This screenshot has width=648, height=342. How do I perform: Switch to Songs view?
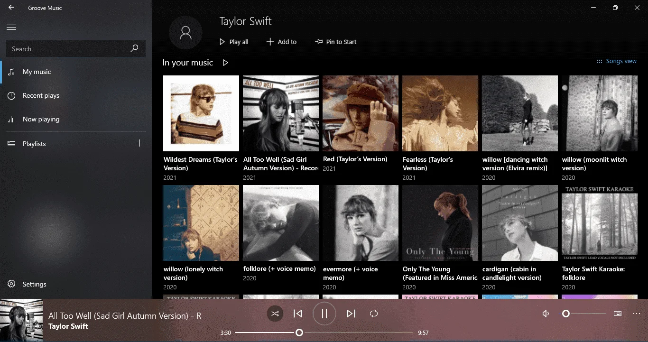617,61
